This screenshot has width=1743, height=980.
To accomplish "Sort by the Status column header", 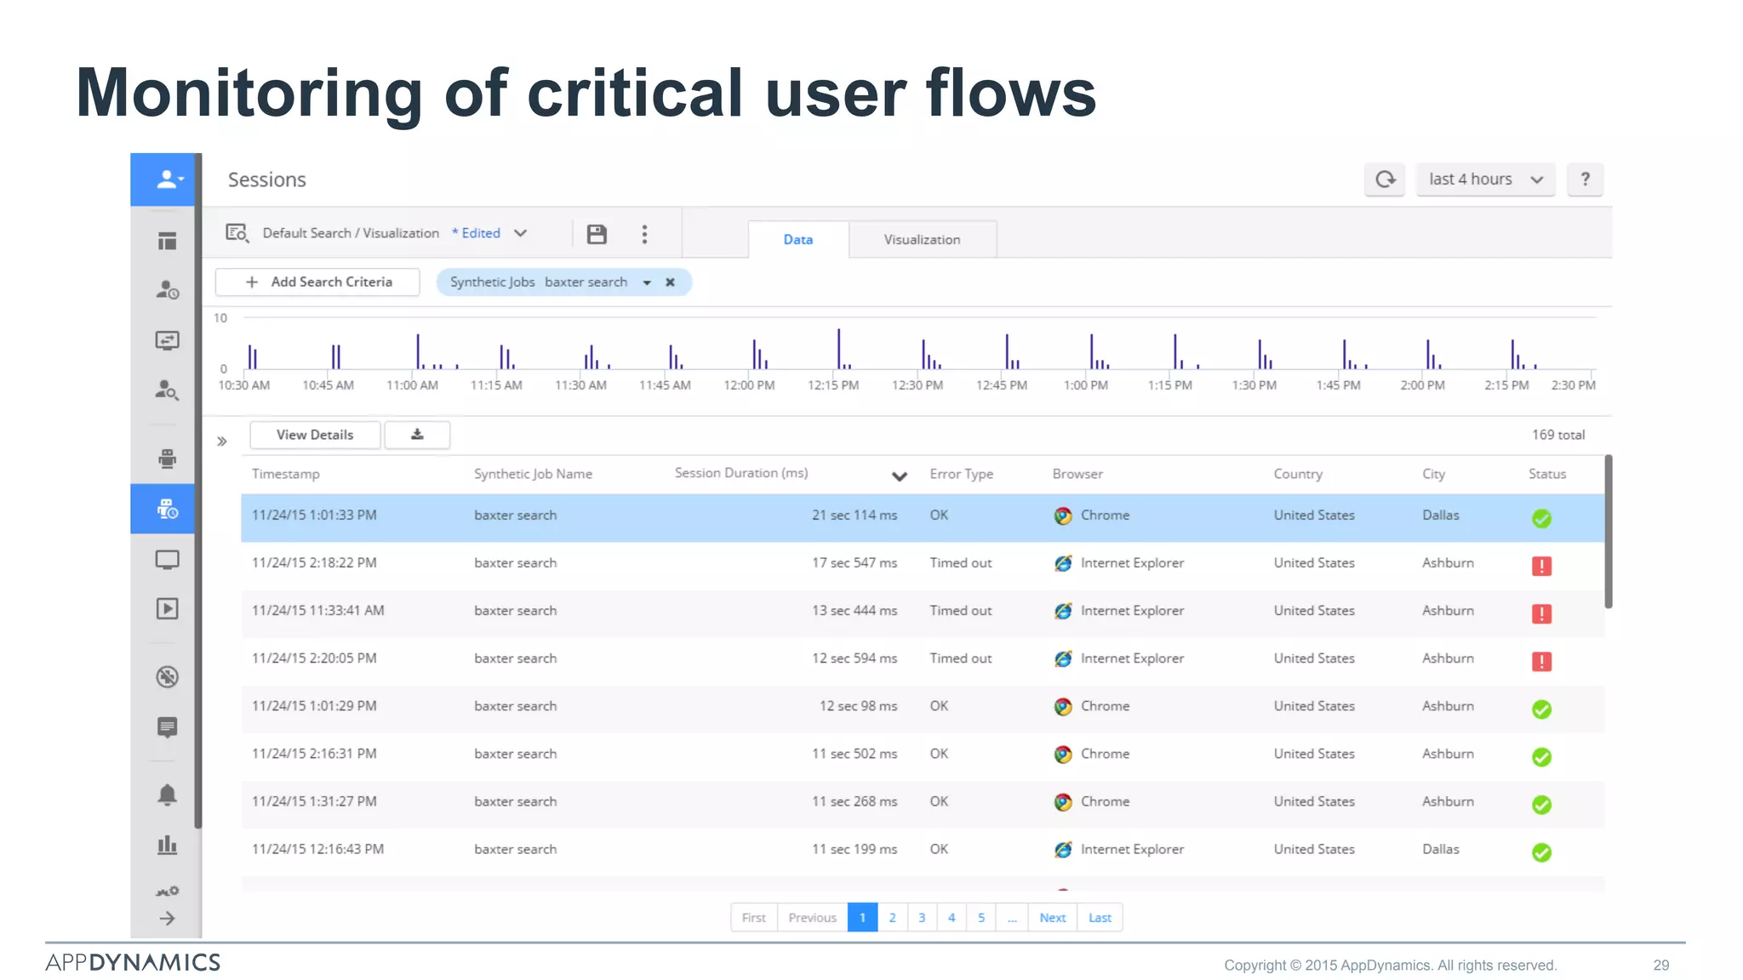I will click(x=1547, y=474).
